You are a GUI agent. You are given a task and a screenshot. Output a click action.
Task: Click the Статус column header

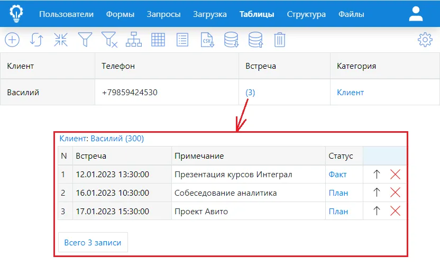click(344, 156)
